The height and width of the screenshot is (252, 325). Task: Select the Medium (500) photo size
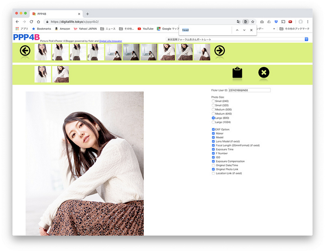214,110
